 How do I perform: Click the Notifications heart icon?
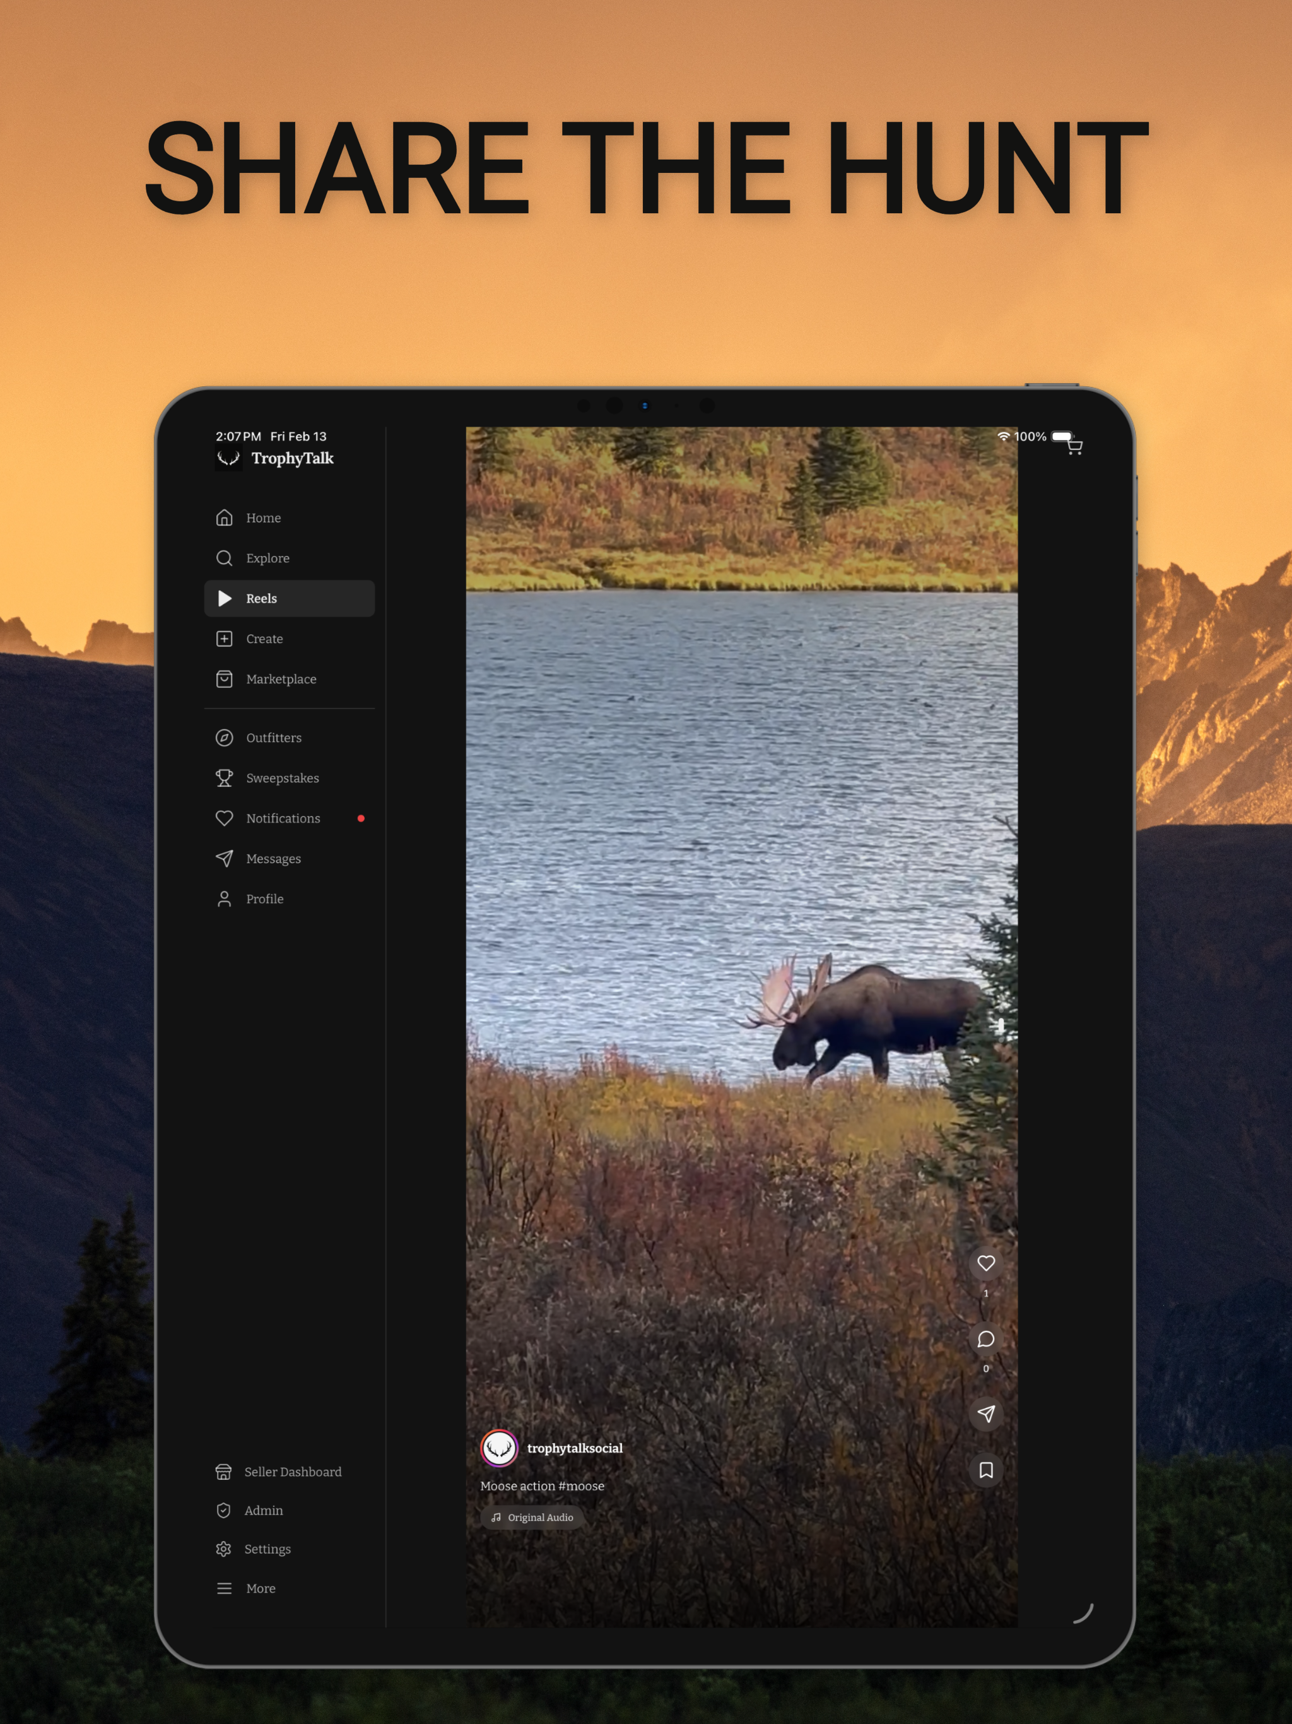225,818
